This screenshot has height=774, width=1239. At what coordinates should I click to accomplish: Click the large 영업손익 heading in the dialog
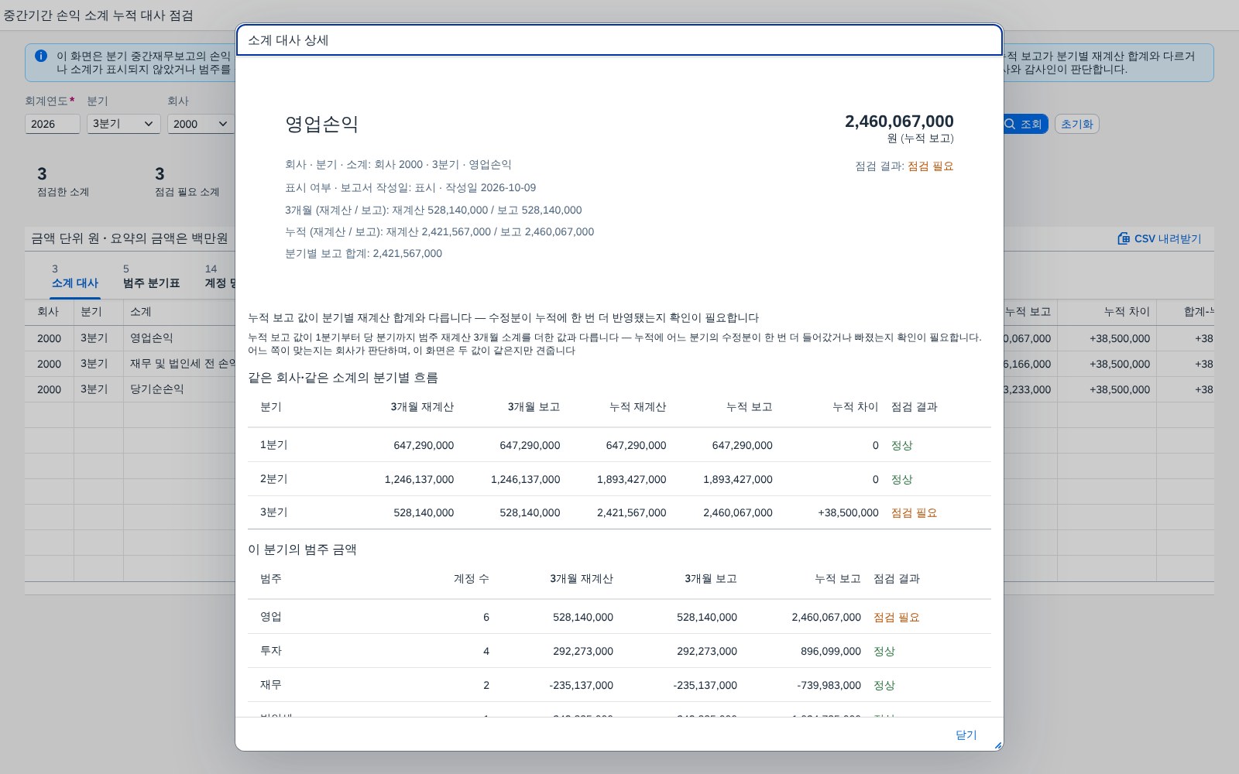tap(321, 124)
